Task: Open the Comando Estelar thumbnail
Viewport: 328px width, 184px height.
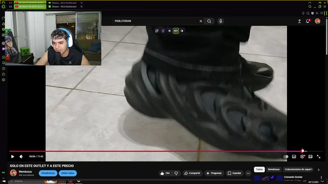Action: click(x=268, y=178)
